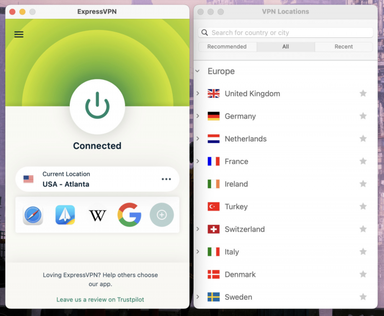Open Leave us a review on Trustpilot
Image resolution: width=384 pixels, height=316 pixels.
(x=100, y=300)
